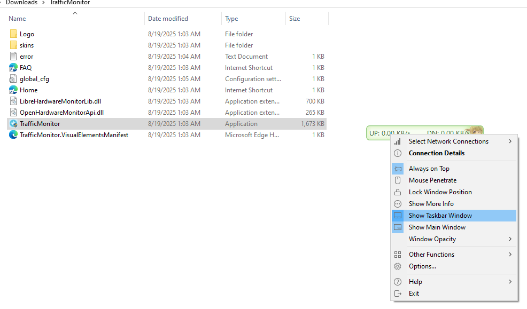Image resolution: width=527 pixels, height=309 pixels.
Task: Sort files by Date modified column
Action: tap(168, 19)
